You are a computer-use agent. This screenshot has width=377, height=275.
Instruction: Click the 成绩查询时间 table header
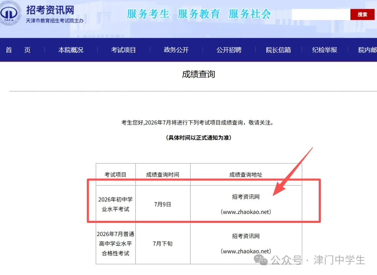point(163,175)
